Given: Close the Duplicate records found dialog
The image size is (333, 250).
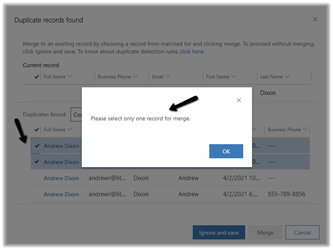Looking at the screenshot, I should [315, 19].
